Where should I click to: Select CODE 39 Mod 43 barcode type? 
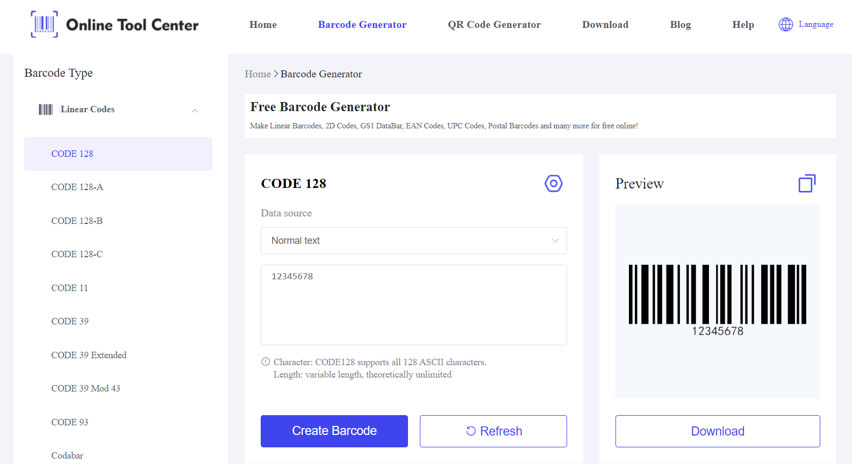pyautogui.click(x=118, y=388)
